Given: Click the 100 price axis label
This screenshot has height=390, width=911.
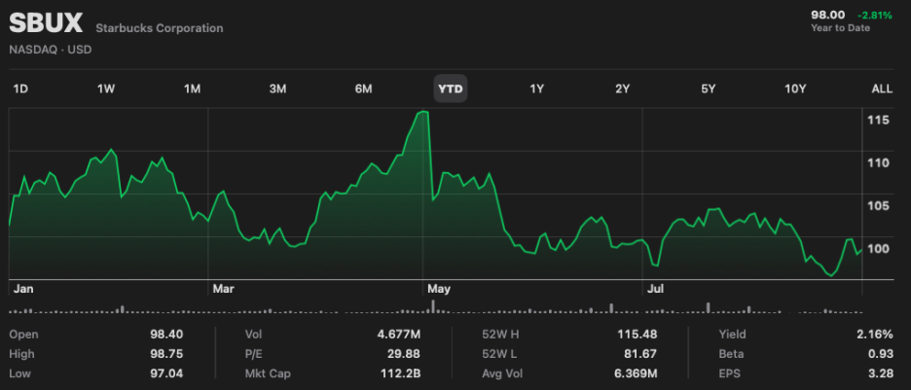Looking at the screenshot, I should 879,249.
